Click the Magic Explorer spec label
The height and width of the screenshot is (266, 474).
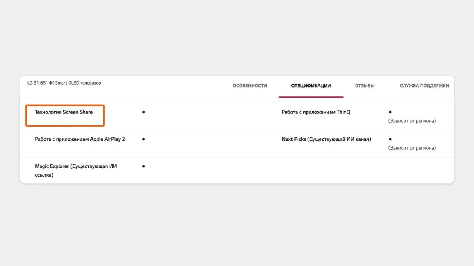(76, 171)
